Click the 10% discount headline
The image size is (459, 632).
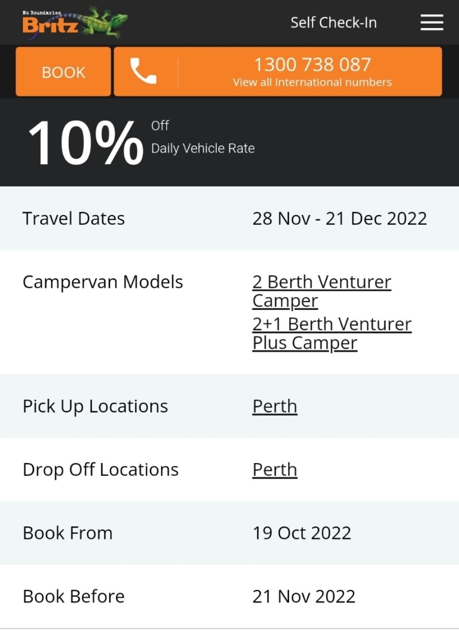(85, 142)
